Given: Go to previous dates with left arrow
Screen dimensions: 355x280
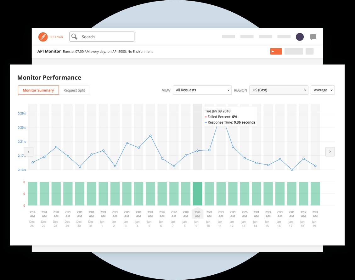Looking at the screenshot, I should pyautogui.click(x=29, y=152).
